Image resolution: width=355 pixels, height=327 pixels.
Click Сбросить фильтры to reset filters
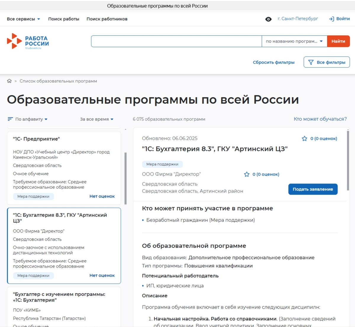273,62
